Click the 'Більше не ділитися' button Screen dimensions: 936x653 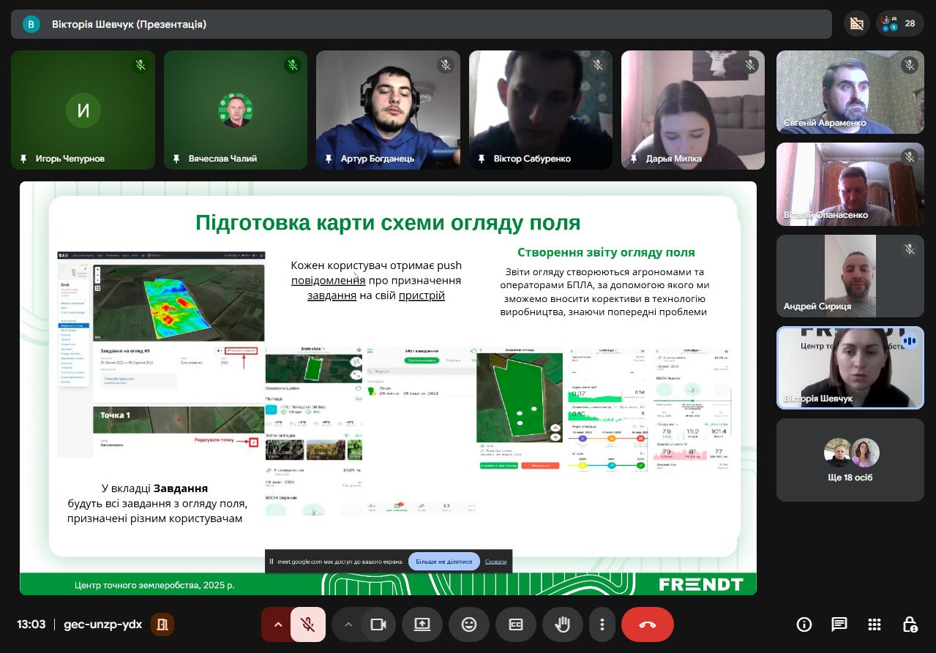point(444,562)
